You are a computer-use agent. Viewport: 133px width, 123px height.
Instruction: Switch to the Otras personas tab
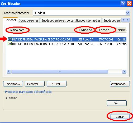click(29, 20)
